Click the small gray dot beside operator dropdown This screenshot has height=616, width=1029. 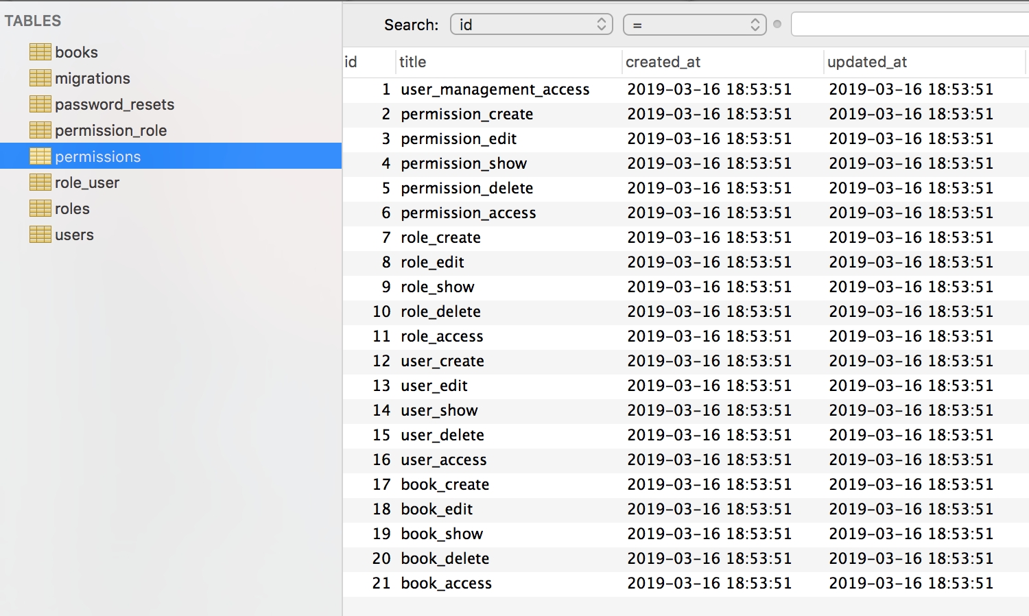click(x=777, y=25)
